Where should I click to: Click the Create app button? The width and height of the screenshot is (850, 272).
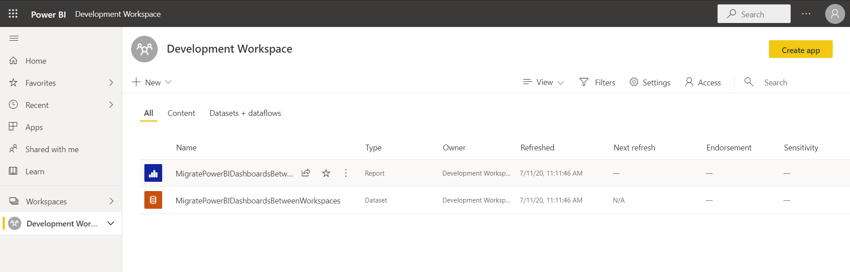800,50
